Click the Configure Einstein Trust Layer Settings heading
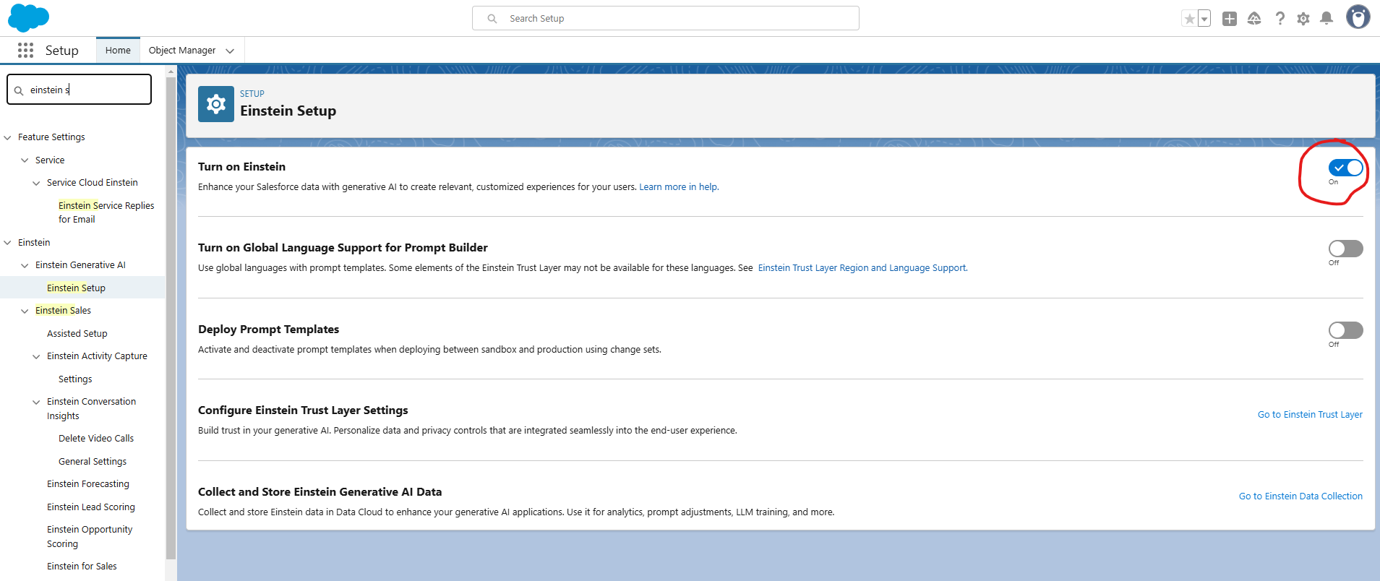This screenshot has height=581, width=1380. pos(303,410)
